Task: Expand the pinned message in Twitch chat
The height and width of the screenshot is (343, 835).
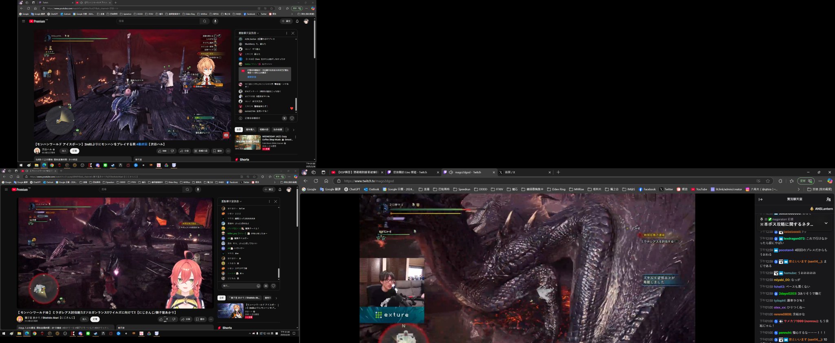Action: (x=826, y=223)
